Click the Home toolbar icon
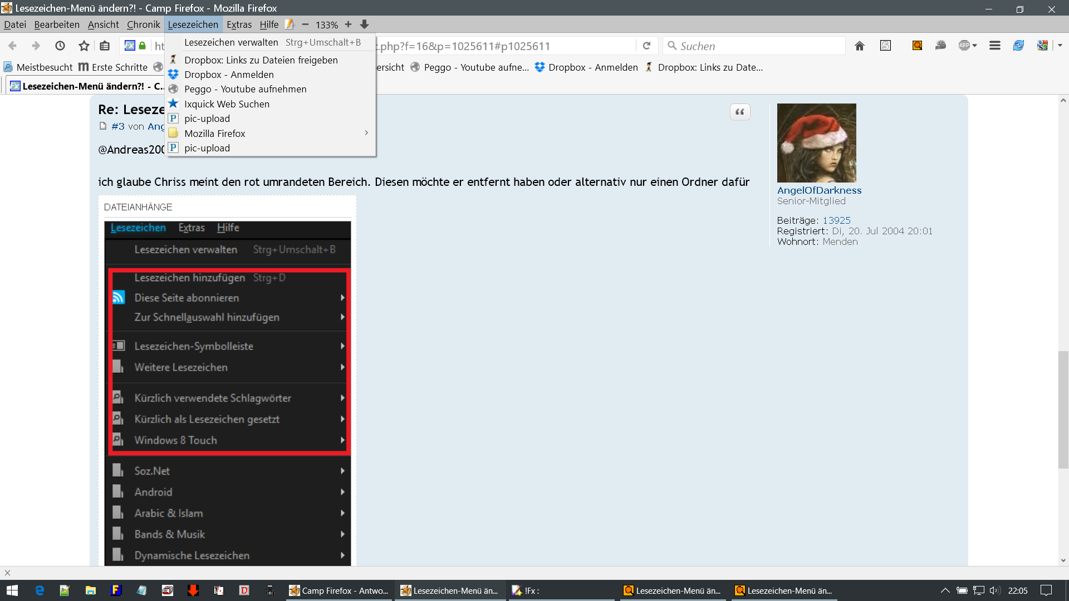 coord(860,46)
